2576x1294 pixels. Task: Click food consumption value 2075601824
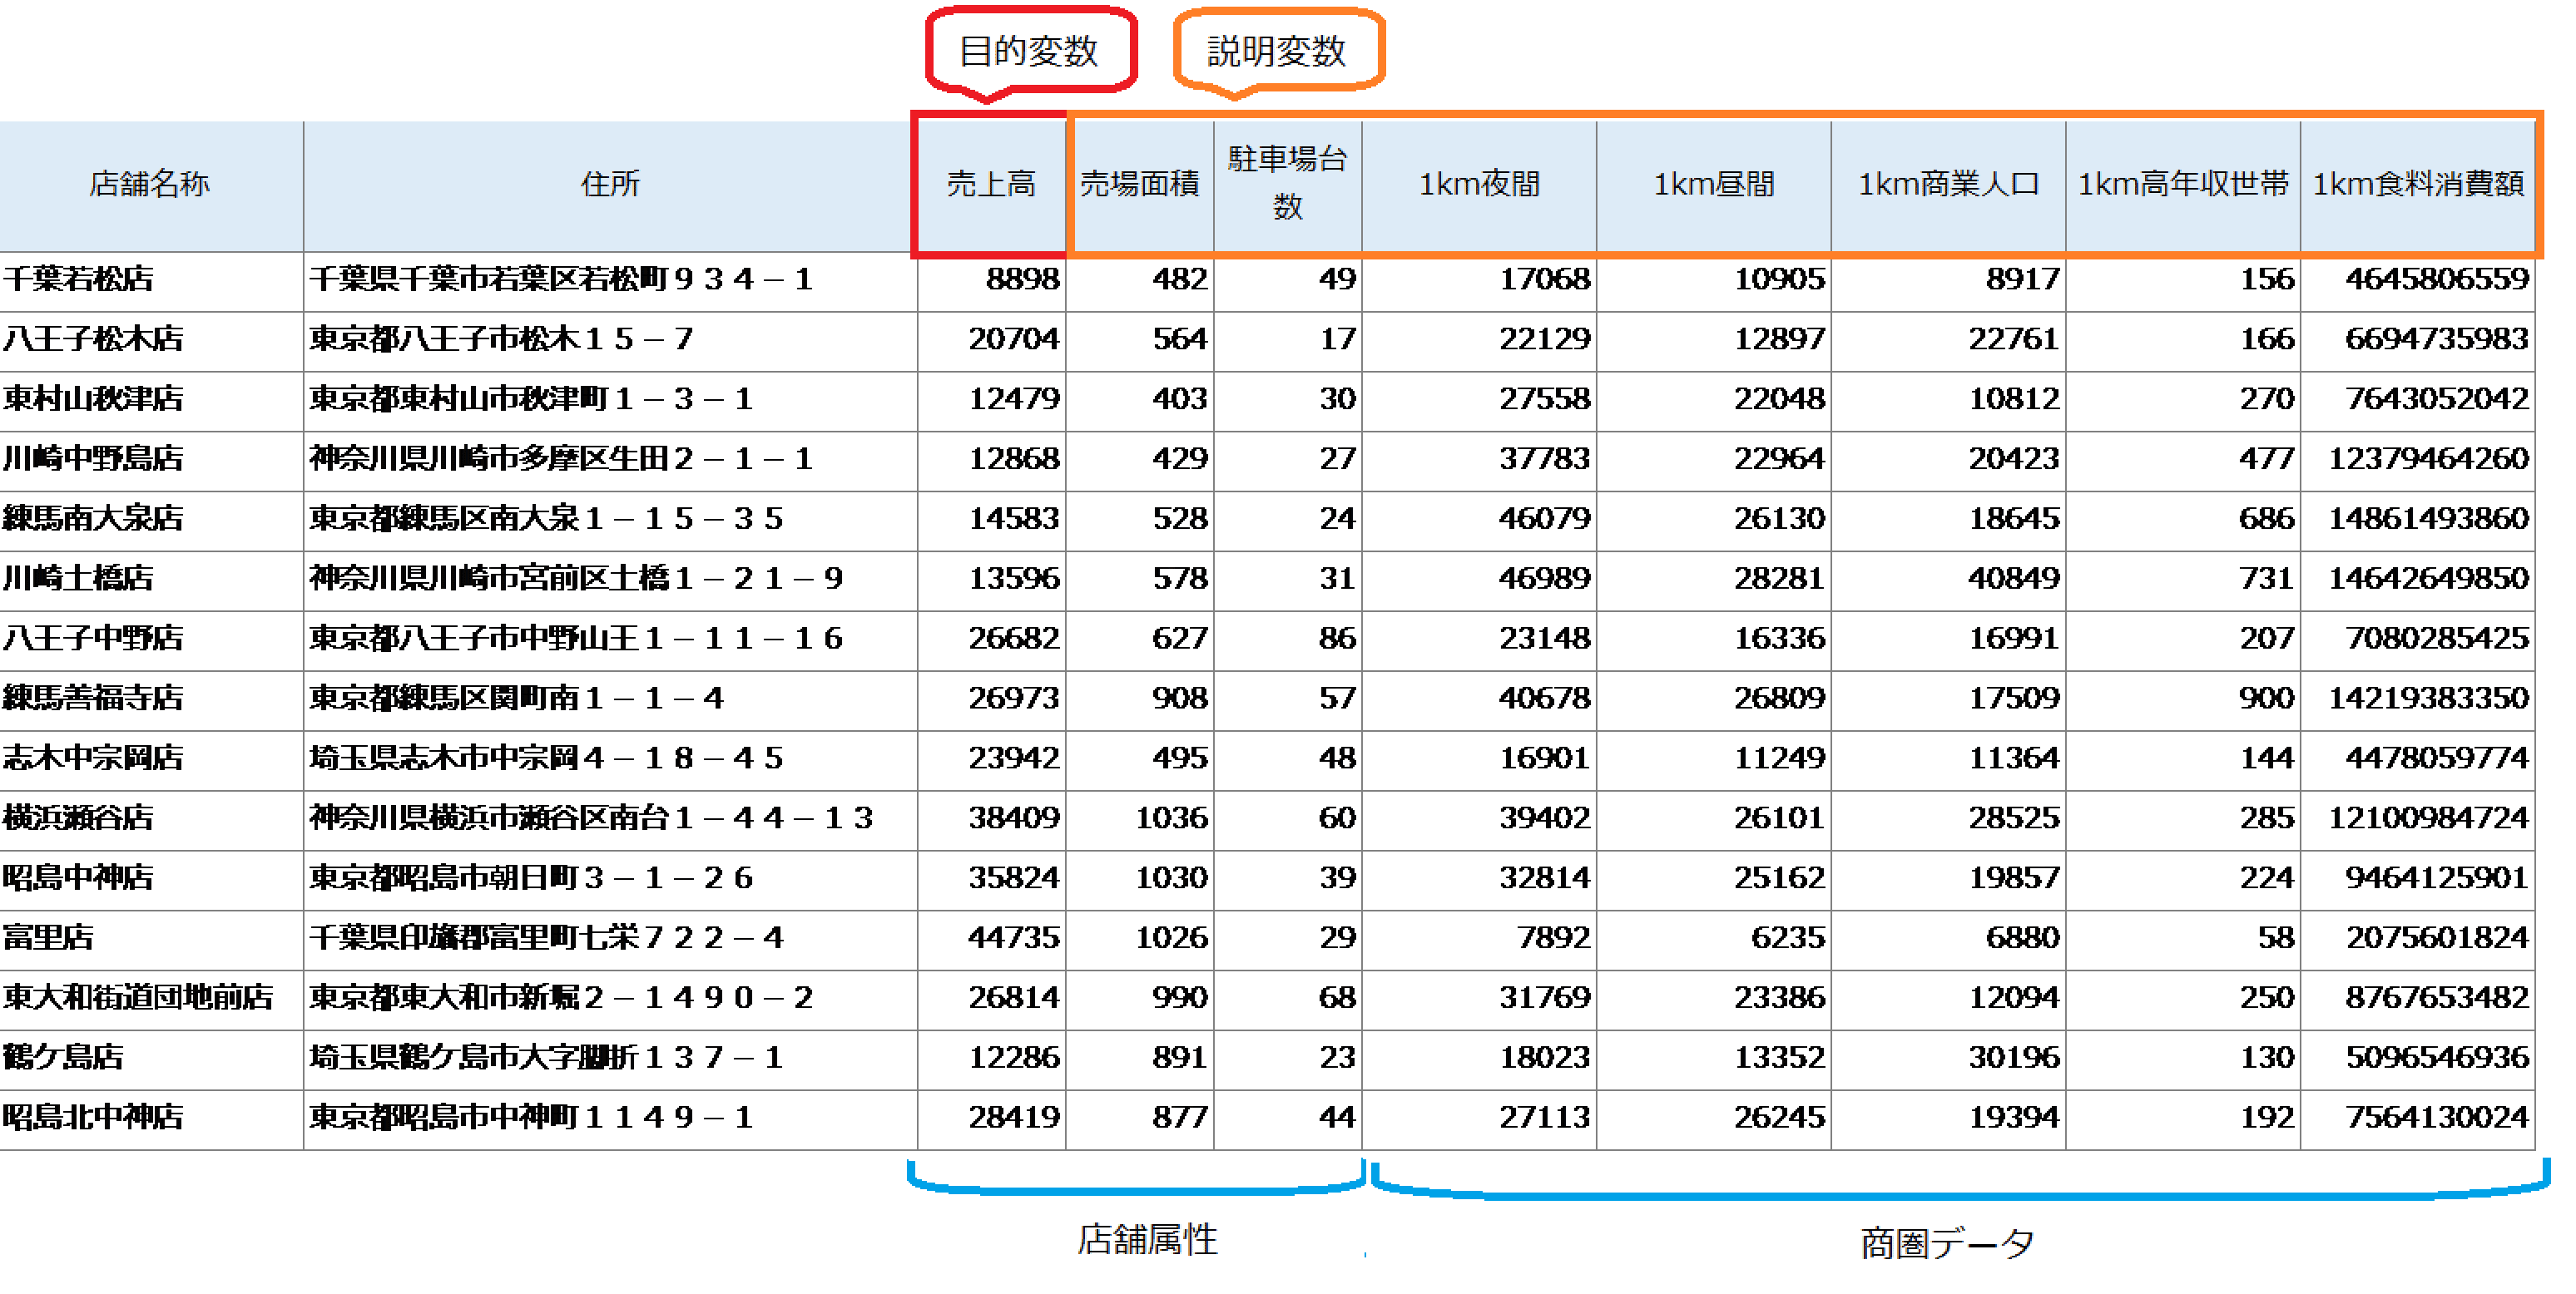[x=2437, y=938]
